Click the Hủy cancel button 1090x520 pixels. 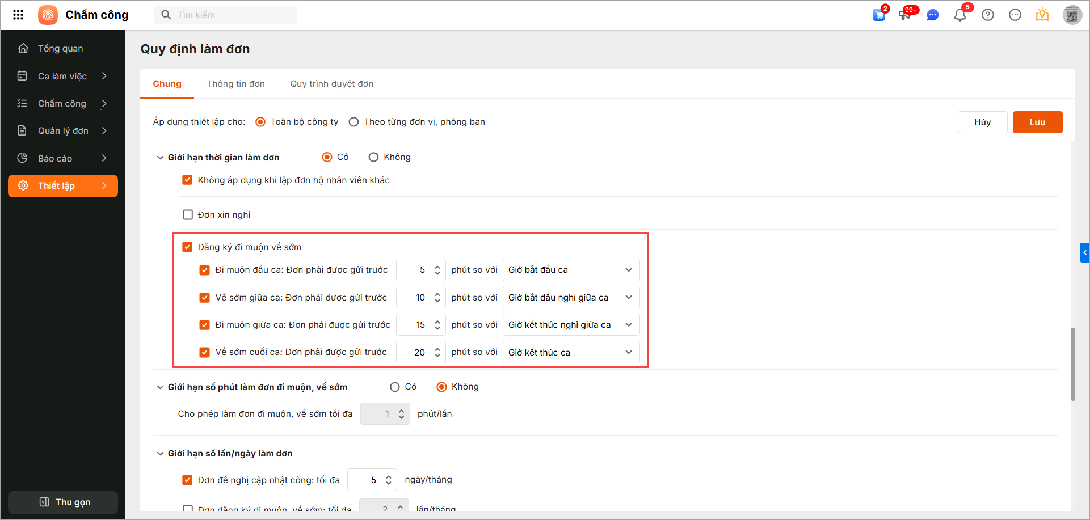(982, 122)
